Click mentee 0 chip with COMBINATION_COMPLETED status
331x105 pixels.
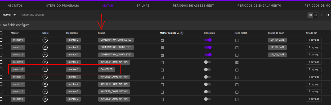pos(73,47)
